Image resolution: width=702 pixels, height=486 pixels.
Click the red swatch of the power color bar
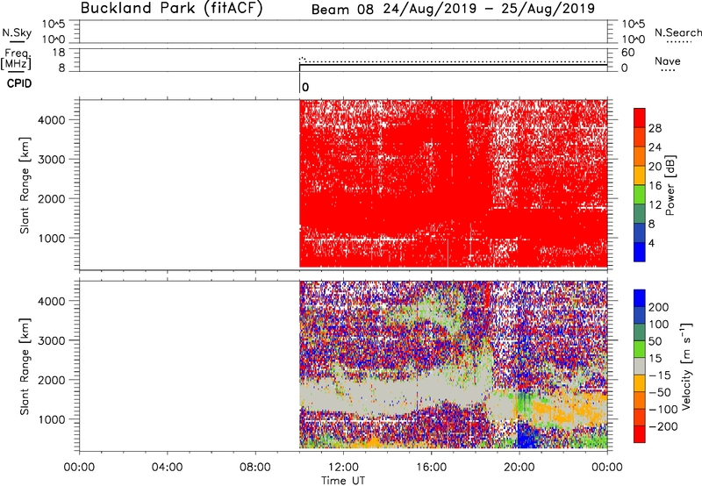coord(640,118)
